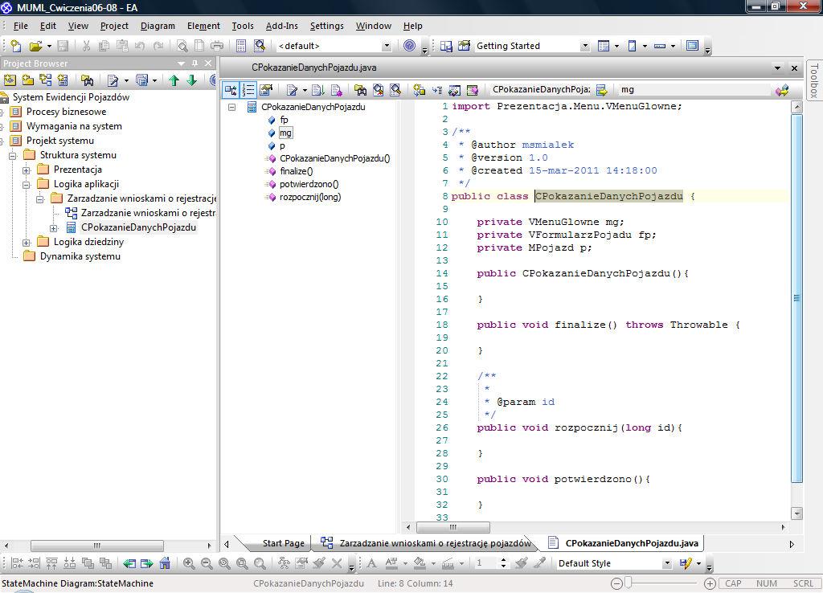The image size is (823, 593).
Task: Switch to the Start Page tab
Action: (x=284, y=543)
